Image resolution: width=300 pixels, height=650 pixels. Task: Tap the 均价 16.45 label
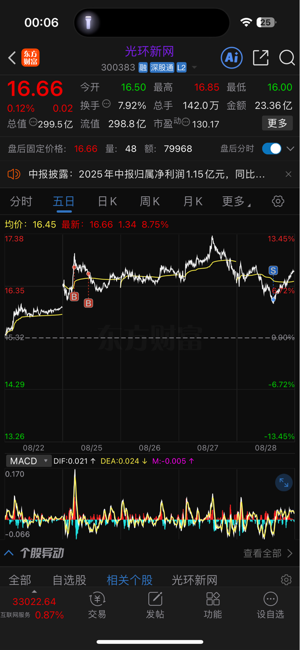(x=30, y=224)
